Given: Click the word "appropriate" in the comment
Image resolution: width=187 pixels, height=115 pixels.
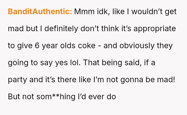Looking at the screenshot, I should pyautogui.click(x=155, y=29).
